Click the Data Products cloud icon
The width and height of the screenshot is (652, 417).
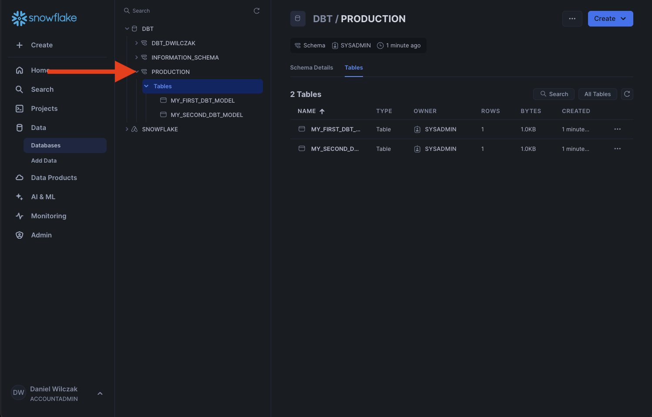19,178
